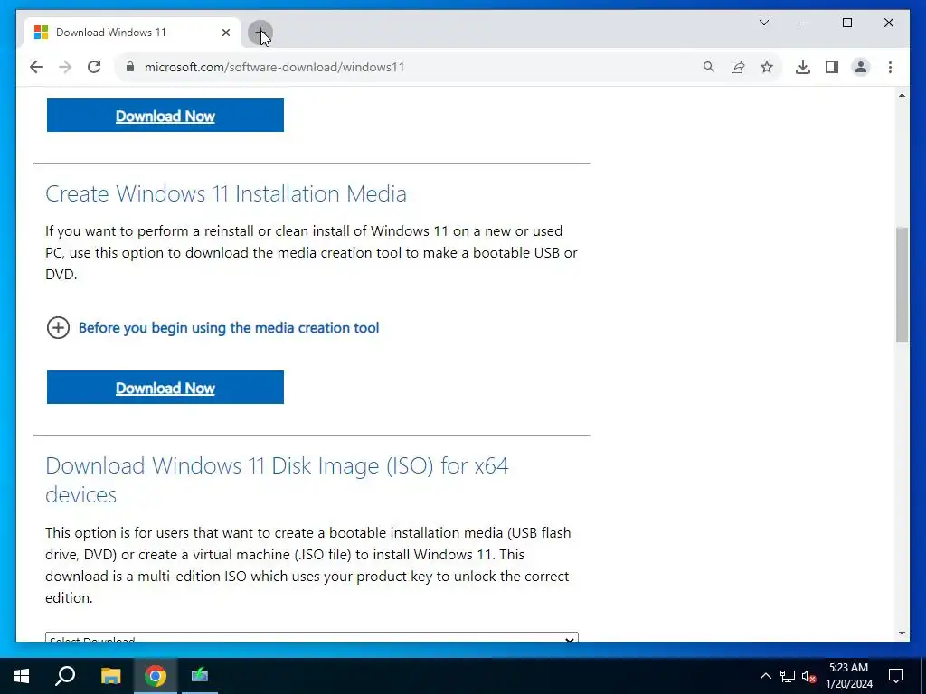The image size is (926, 694).
Task: Reload the current page
Action: [x=94, y=67]
